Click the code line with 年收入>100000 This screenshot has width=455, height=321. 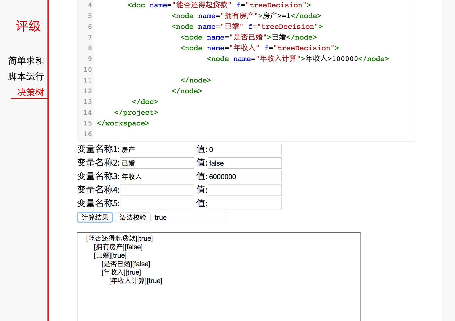click(298, 59)
